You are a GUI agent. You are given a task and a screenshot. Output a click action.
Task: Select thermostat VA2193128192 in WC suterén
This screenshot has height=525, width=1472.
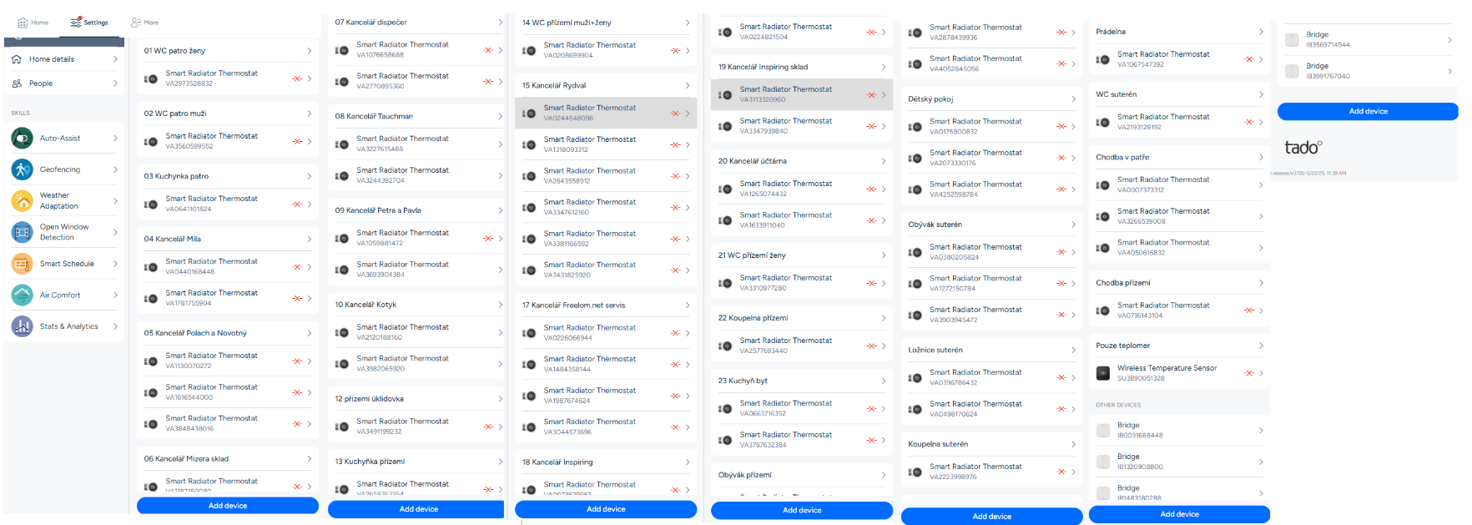pos(1179,122)
